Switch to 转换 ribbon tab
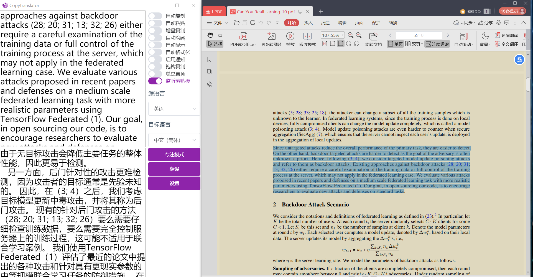This screenshot has width=533, height=277. pos(393,23)
